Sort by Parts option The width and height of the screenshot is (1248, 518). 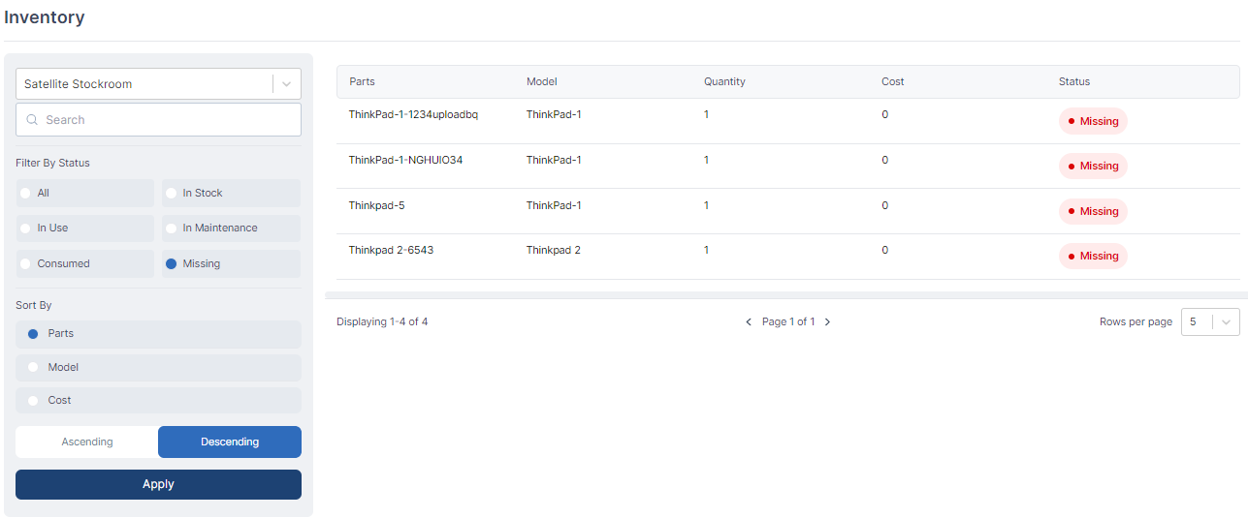pos(158,334)
